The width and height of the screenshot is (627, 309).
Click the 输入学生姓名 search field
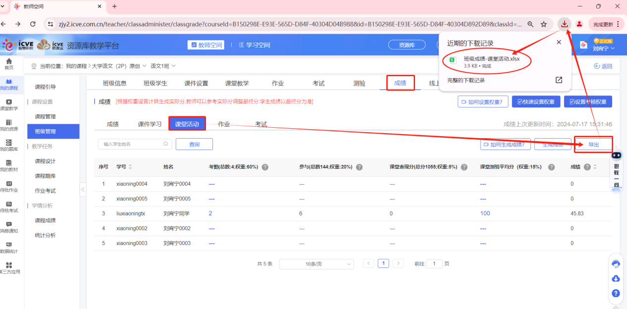click(132, 144)
